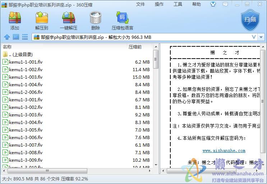This screenshot has height=184, width=267.
Task: Click the file icon of kemu1-1-001.flv
Action: point(5,62)
